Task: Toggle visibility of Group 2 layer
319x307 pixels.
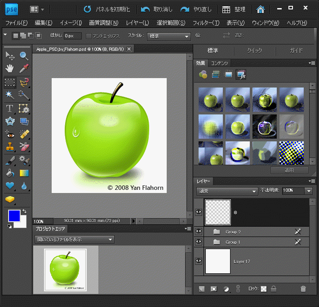Action: click(x=199, y=232)
